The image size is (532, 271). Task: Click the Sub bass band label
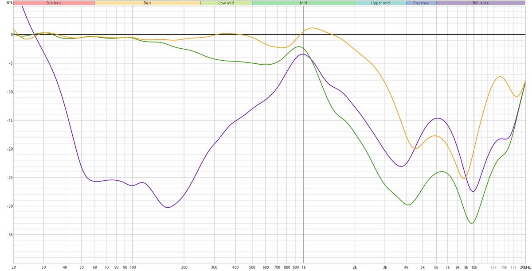click(54, 3)
